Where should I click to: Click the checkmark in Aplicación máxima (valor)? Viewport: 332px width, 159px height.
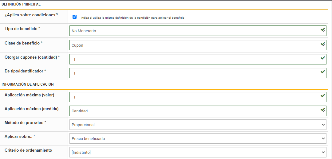coord(323,96)
